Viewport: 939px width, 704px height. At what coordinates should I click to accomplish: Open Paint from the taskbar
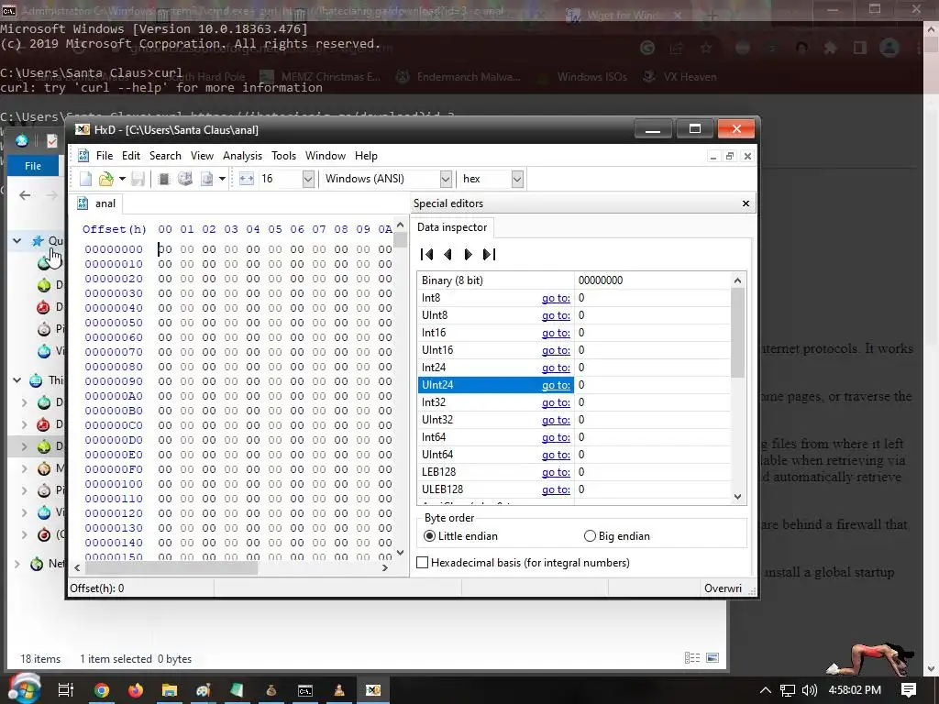pos(204,690)
